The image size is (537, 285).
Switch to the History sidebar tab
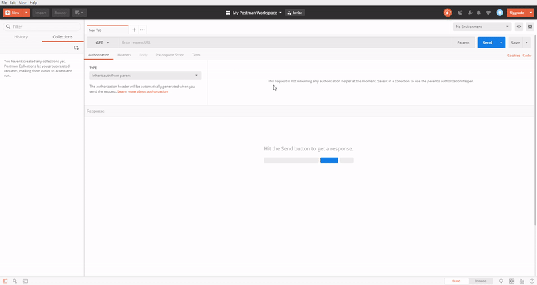[21, 37]
